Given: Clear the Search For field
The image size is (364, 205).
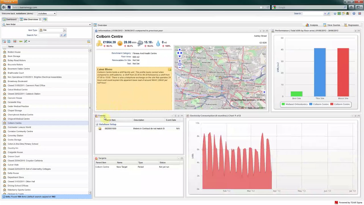Looking at the screenshot, I should click(61, 35).
